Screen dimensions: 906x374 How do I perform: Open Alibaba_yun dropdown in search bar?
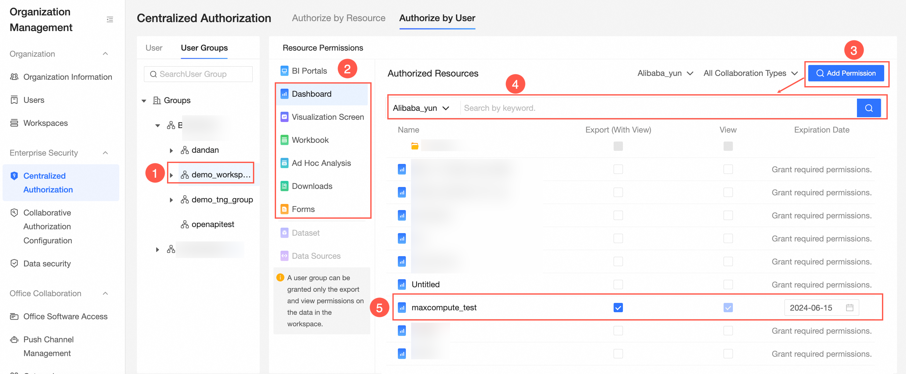click(421, 108)
